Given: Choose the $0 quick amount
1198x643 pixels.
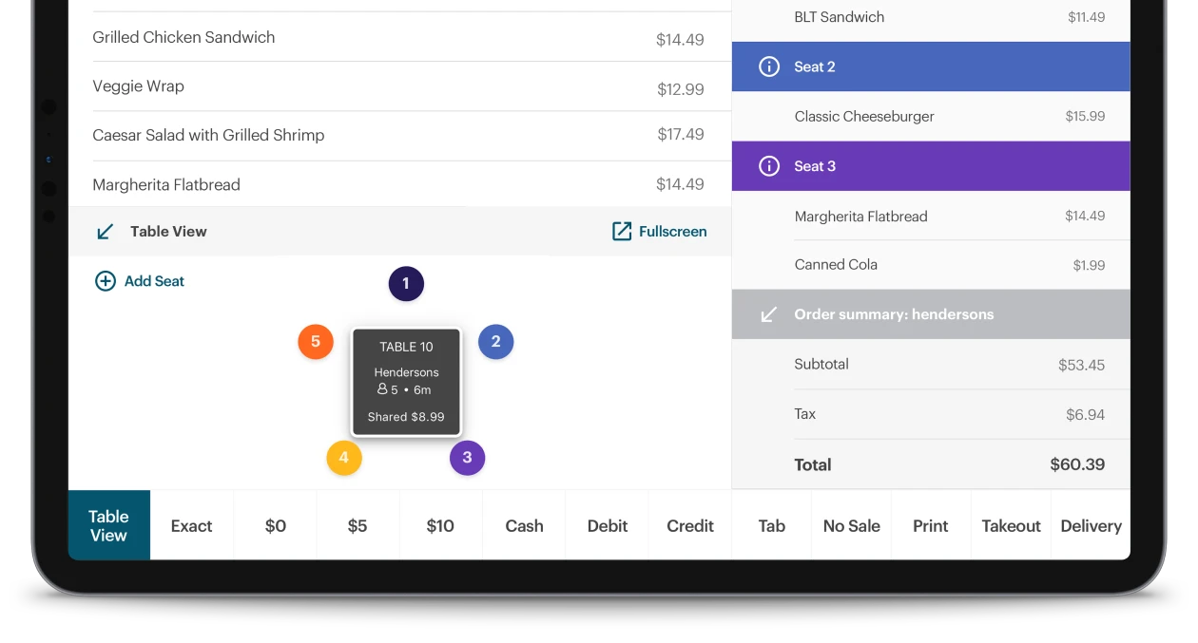Looking at the screenshot, I should pos(275,525).
